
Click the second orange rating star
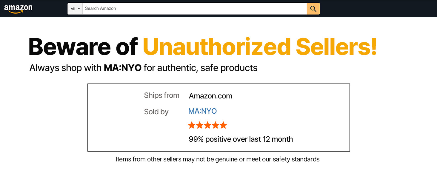coord(199,125)
